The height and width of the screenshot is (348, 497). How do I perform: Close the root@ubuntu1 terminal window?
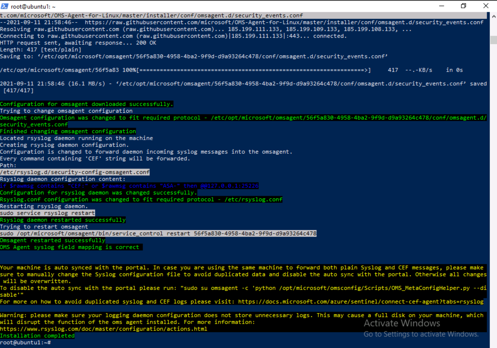486,6
